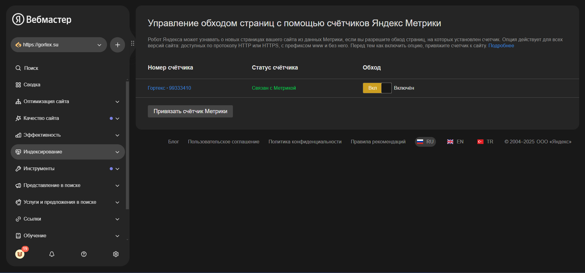Screen dimensions: 585x273
Task: Open Эффективность menu section
Action: 68,135
